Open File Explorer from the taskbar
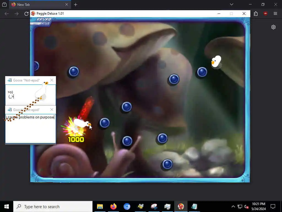Viewport: 282px width, 212px height. pos(100,206)
